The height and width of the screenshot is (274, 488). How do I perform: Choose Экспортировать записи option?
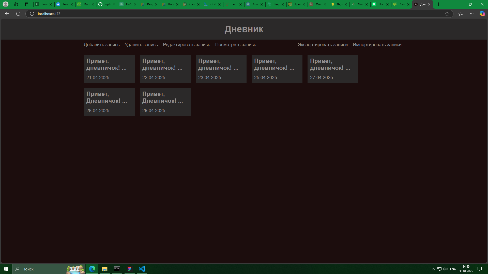tap(323, 45)
